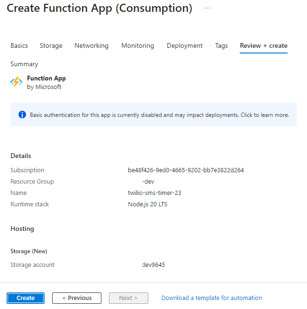Open the Storage tab
The image size is (307, 309).
click(x=51, y=45)
